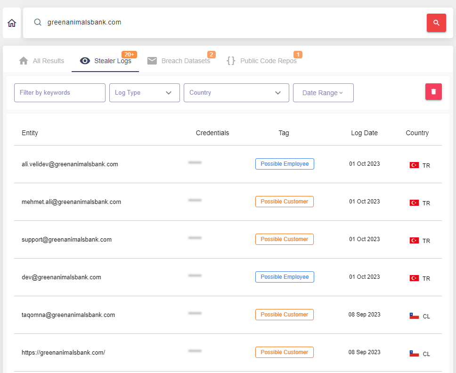Select entity support@greenanimalsbank.com
This screenshot has height=373, width=456.
pyautogui.click(x=66, y=240)
